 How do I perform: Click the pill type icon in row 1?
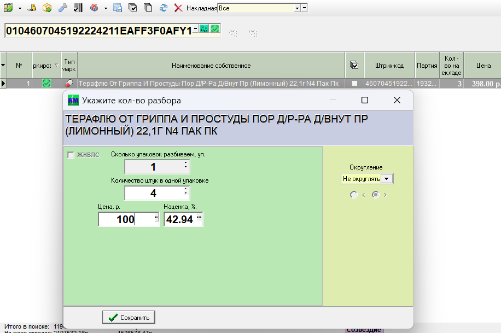pyautogui.click(x=69, y=84)
